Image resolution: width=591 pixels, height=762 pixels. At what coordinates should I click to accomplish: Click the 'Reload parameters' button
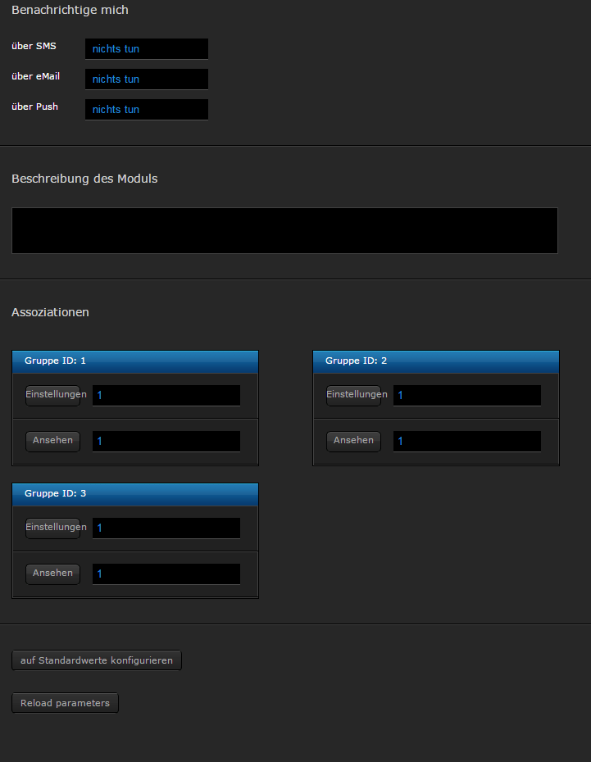(x=65, y=703)
